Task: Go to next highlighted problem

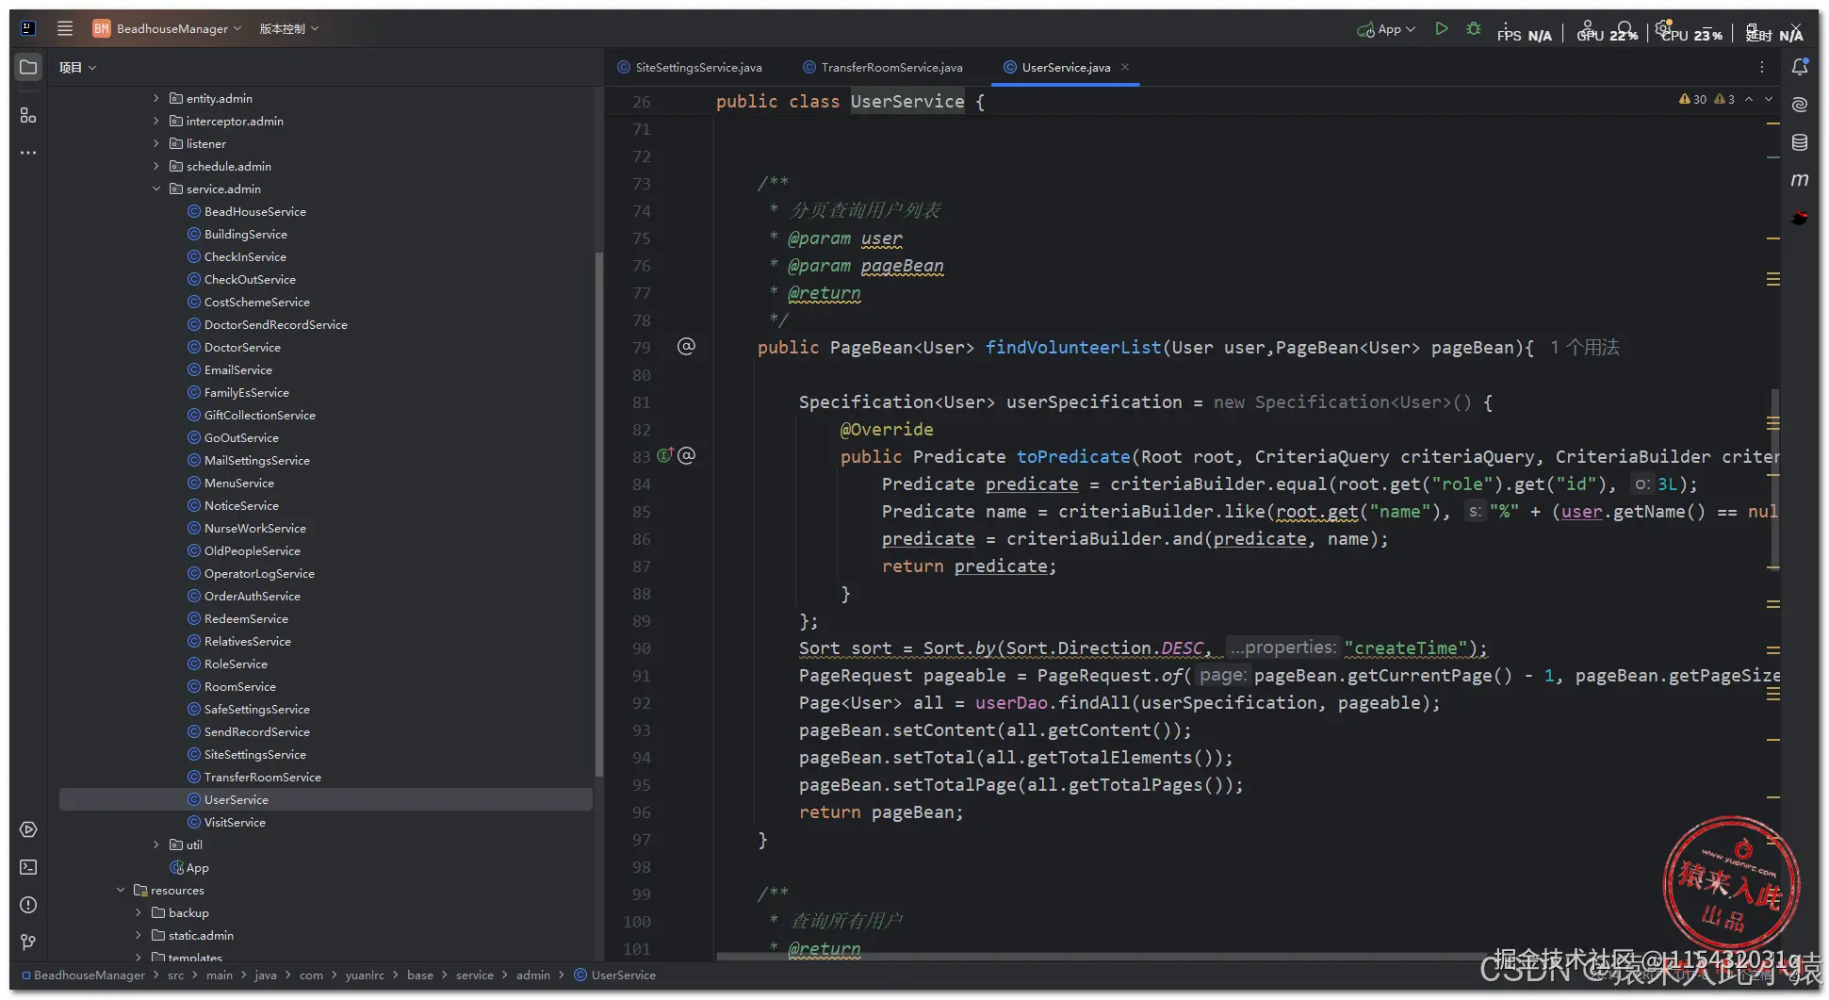Action: (1769, 99)
